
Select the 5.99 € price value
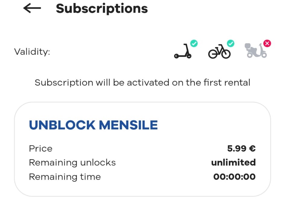tap(241, 148)
